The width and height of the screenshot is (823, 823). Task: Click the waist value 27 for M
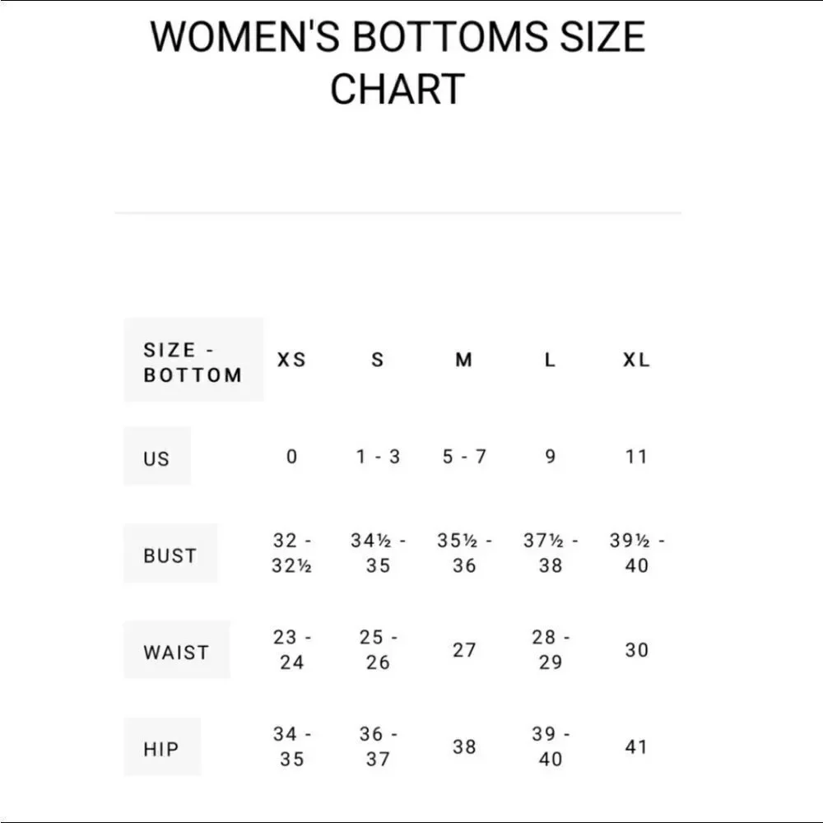click(464, 650)
